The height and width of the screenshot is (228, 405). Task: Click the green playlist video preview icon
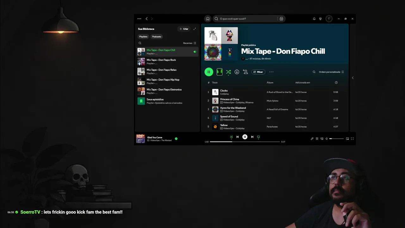click(x=219, y=72)
